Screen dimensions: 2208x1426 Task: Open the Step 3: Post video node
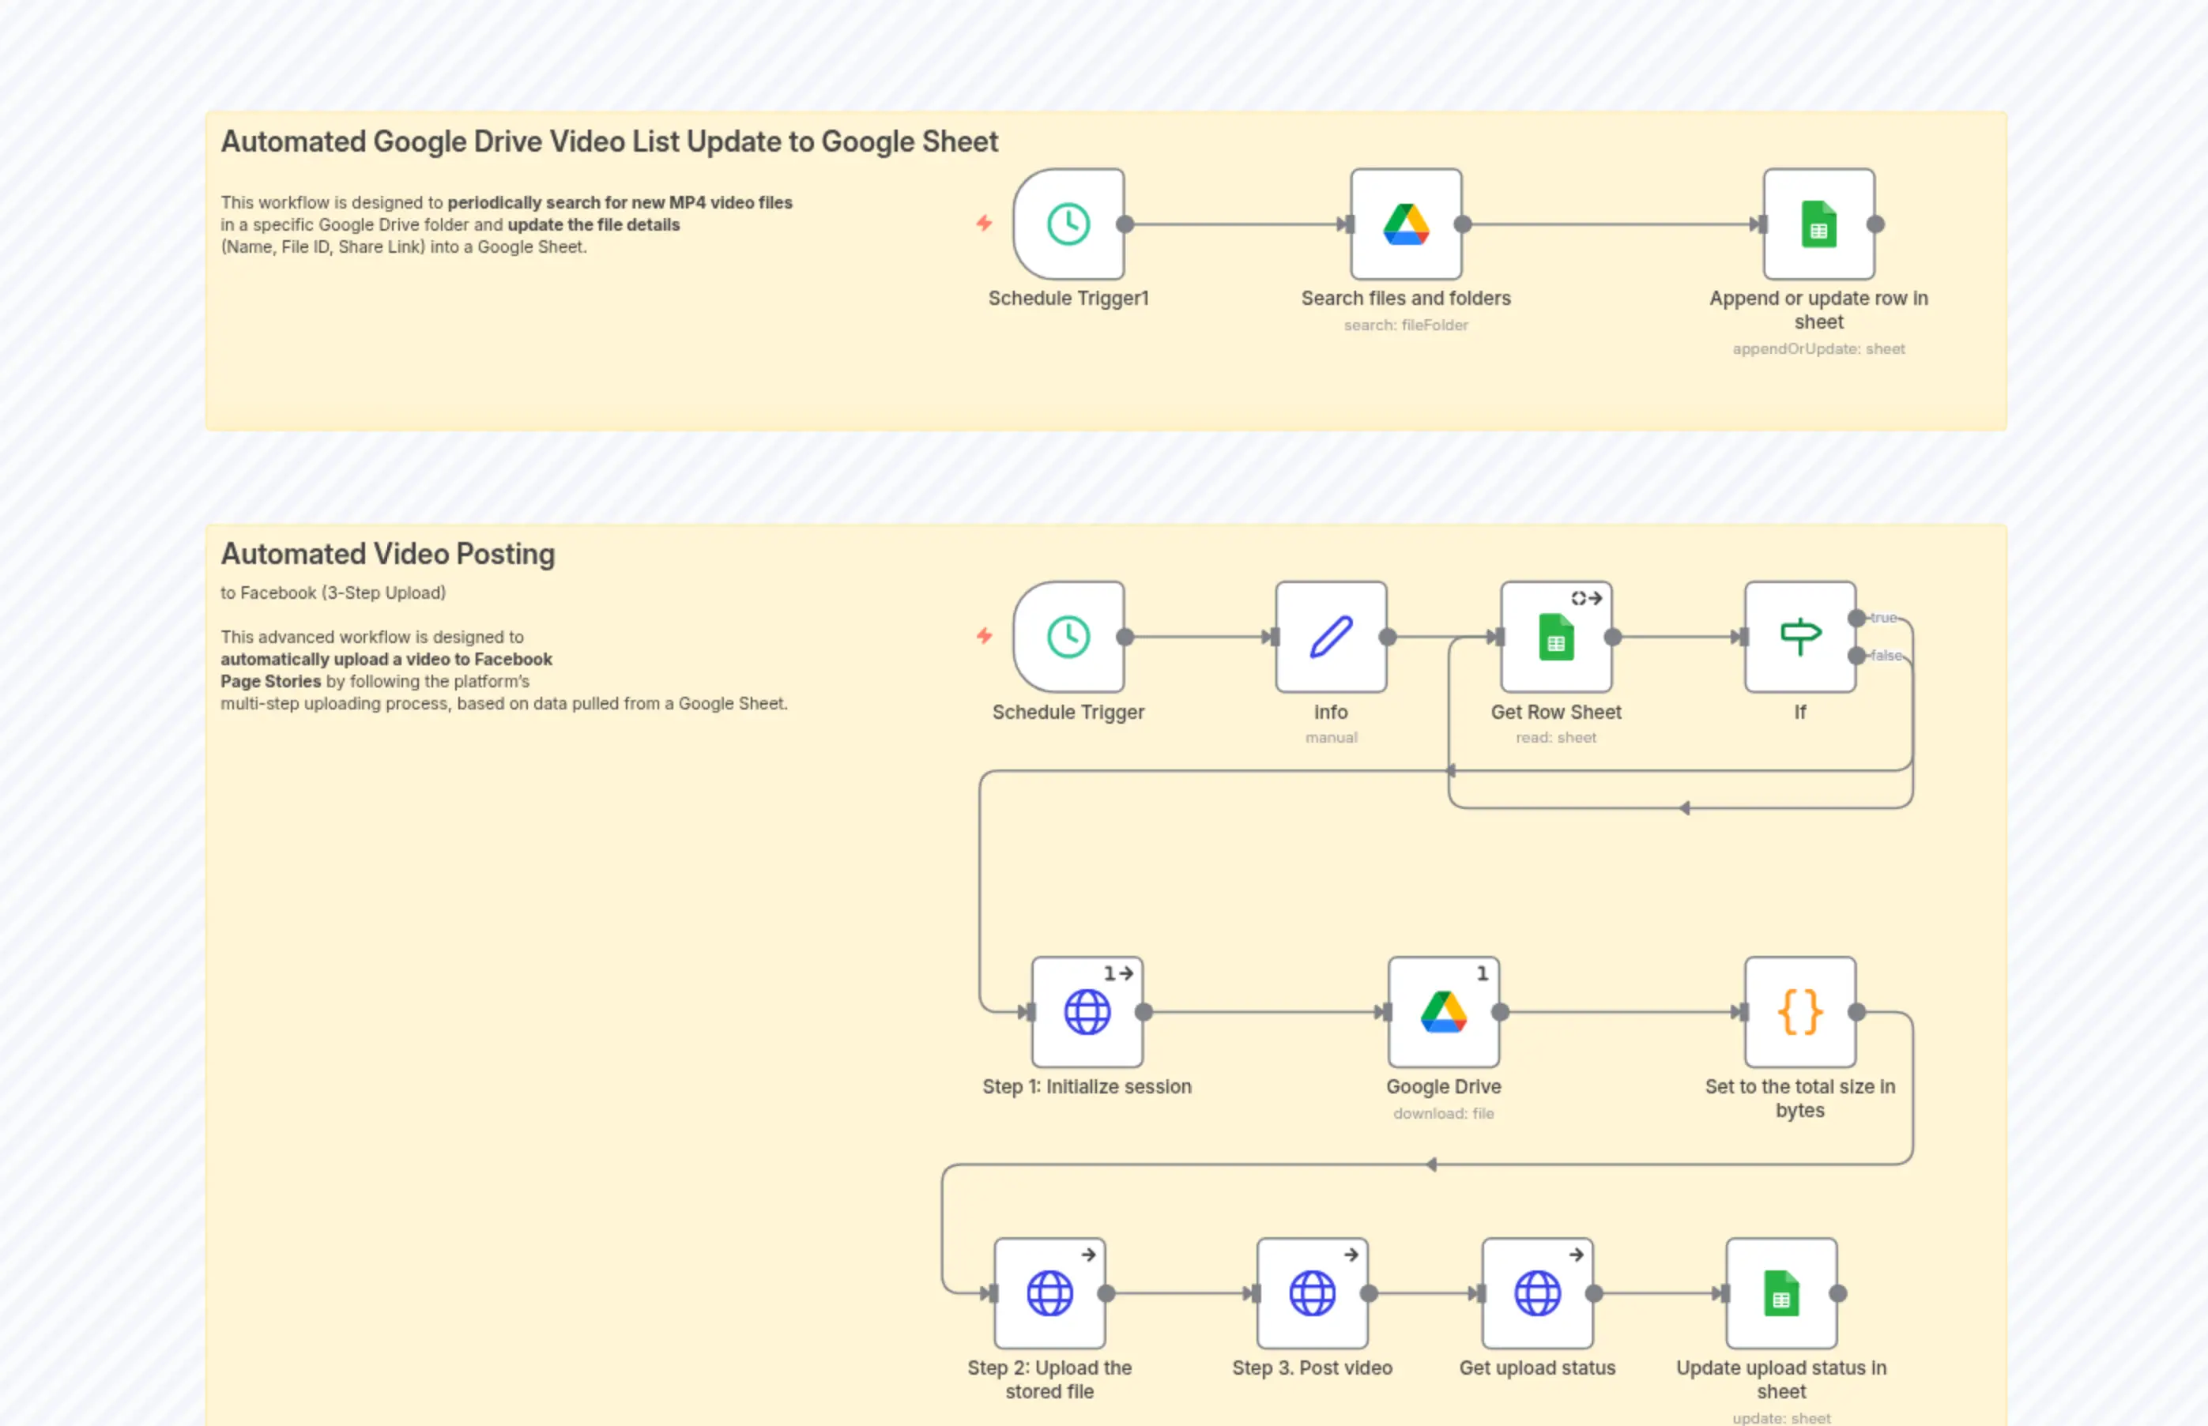point(1313,1292)
